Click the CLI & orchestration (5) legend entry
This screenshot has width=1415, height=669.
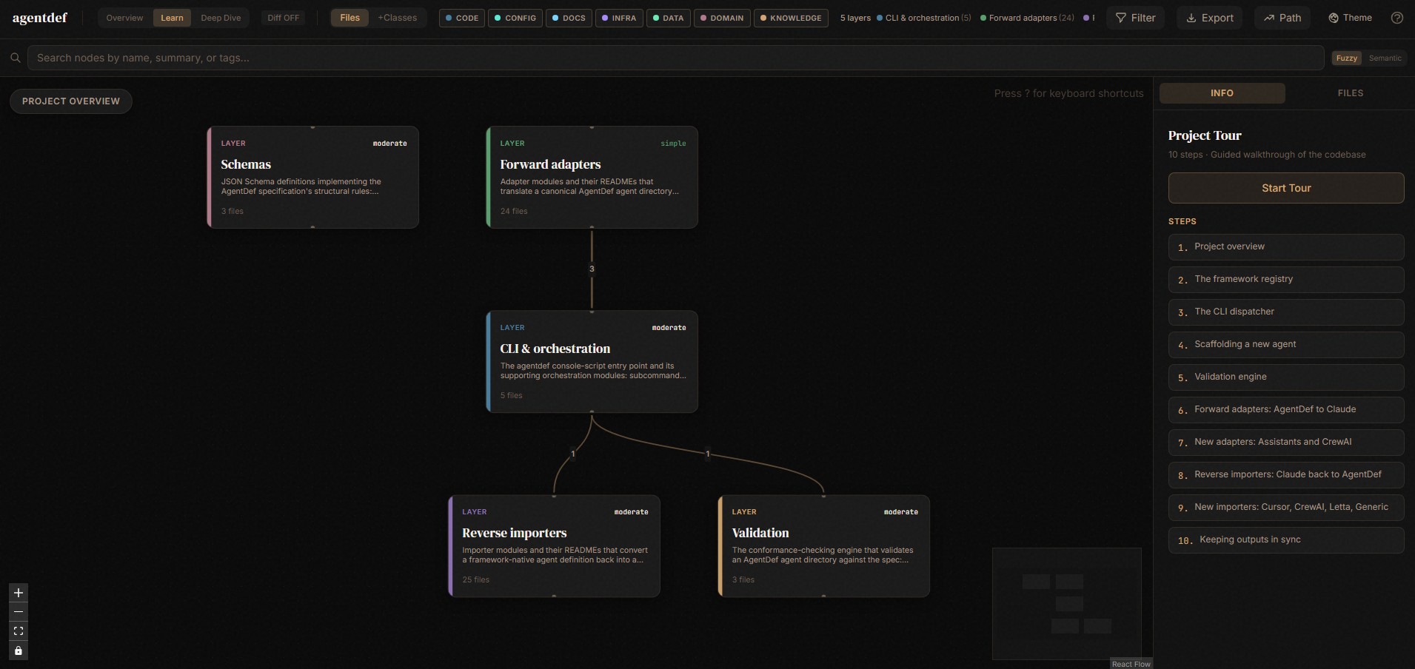coord(923,18)
